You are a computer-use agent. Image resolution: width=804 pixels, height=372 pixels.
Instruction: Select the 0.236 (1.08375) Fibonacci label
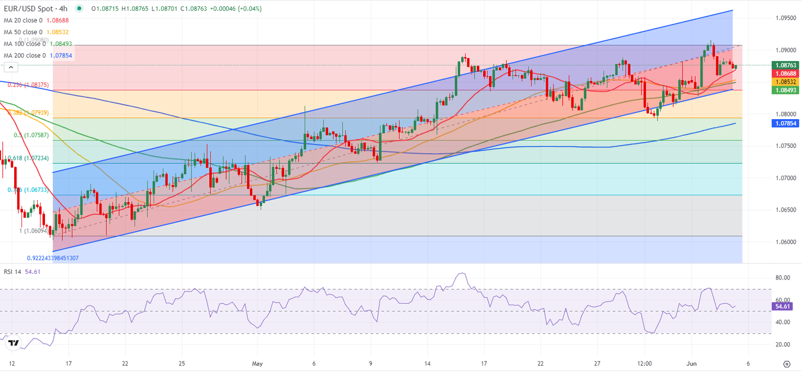(28, 85)
